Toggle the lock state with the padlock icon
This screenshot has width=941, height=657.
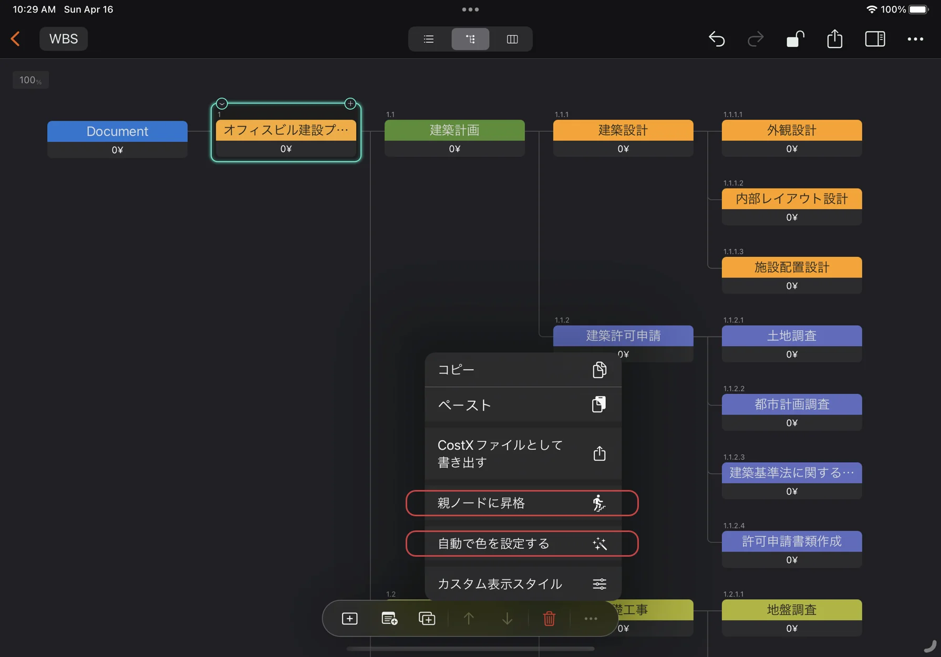click(795, 39)
